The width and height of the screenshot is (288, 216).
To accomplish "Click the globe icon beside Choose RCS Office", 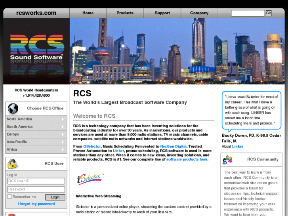I will 13,108.
